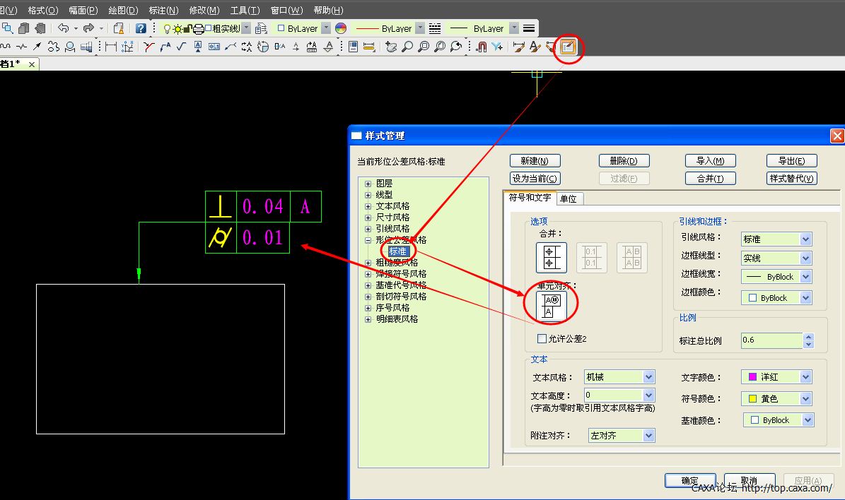
Task: Open the color wheel picker icon
Action: click(x=341, y=28)
